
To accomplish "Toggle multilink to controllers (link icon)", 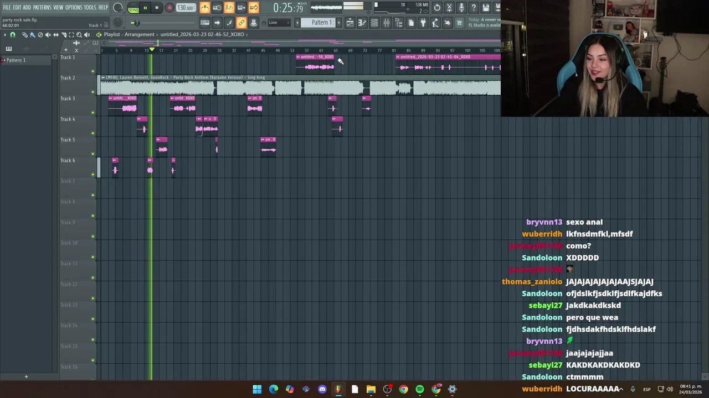I will pos(241,23).
